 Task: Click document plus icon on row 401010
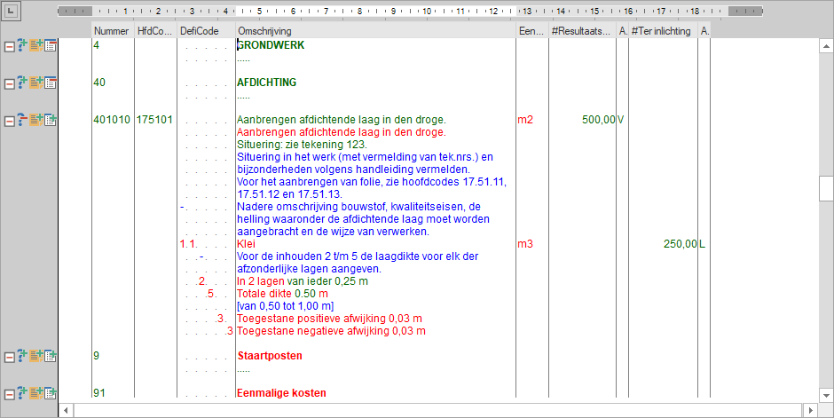click(51, 120)
